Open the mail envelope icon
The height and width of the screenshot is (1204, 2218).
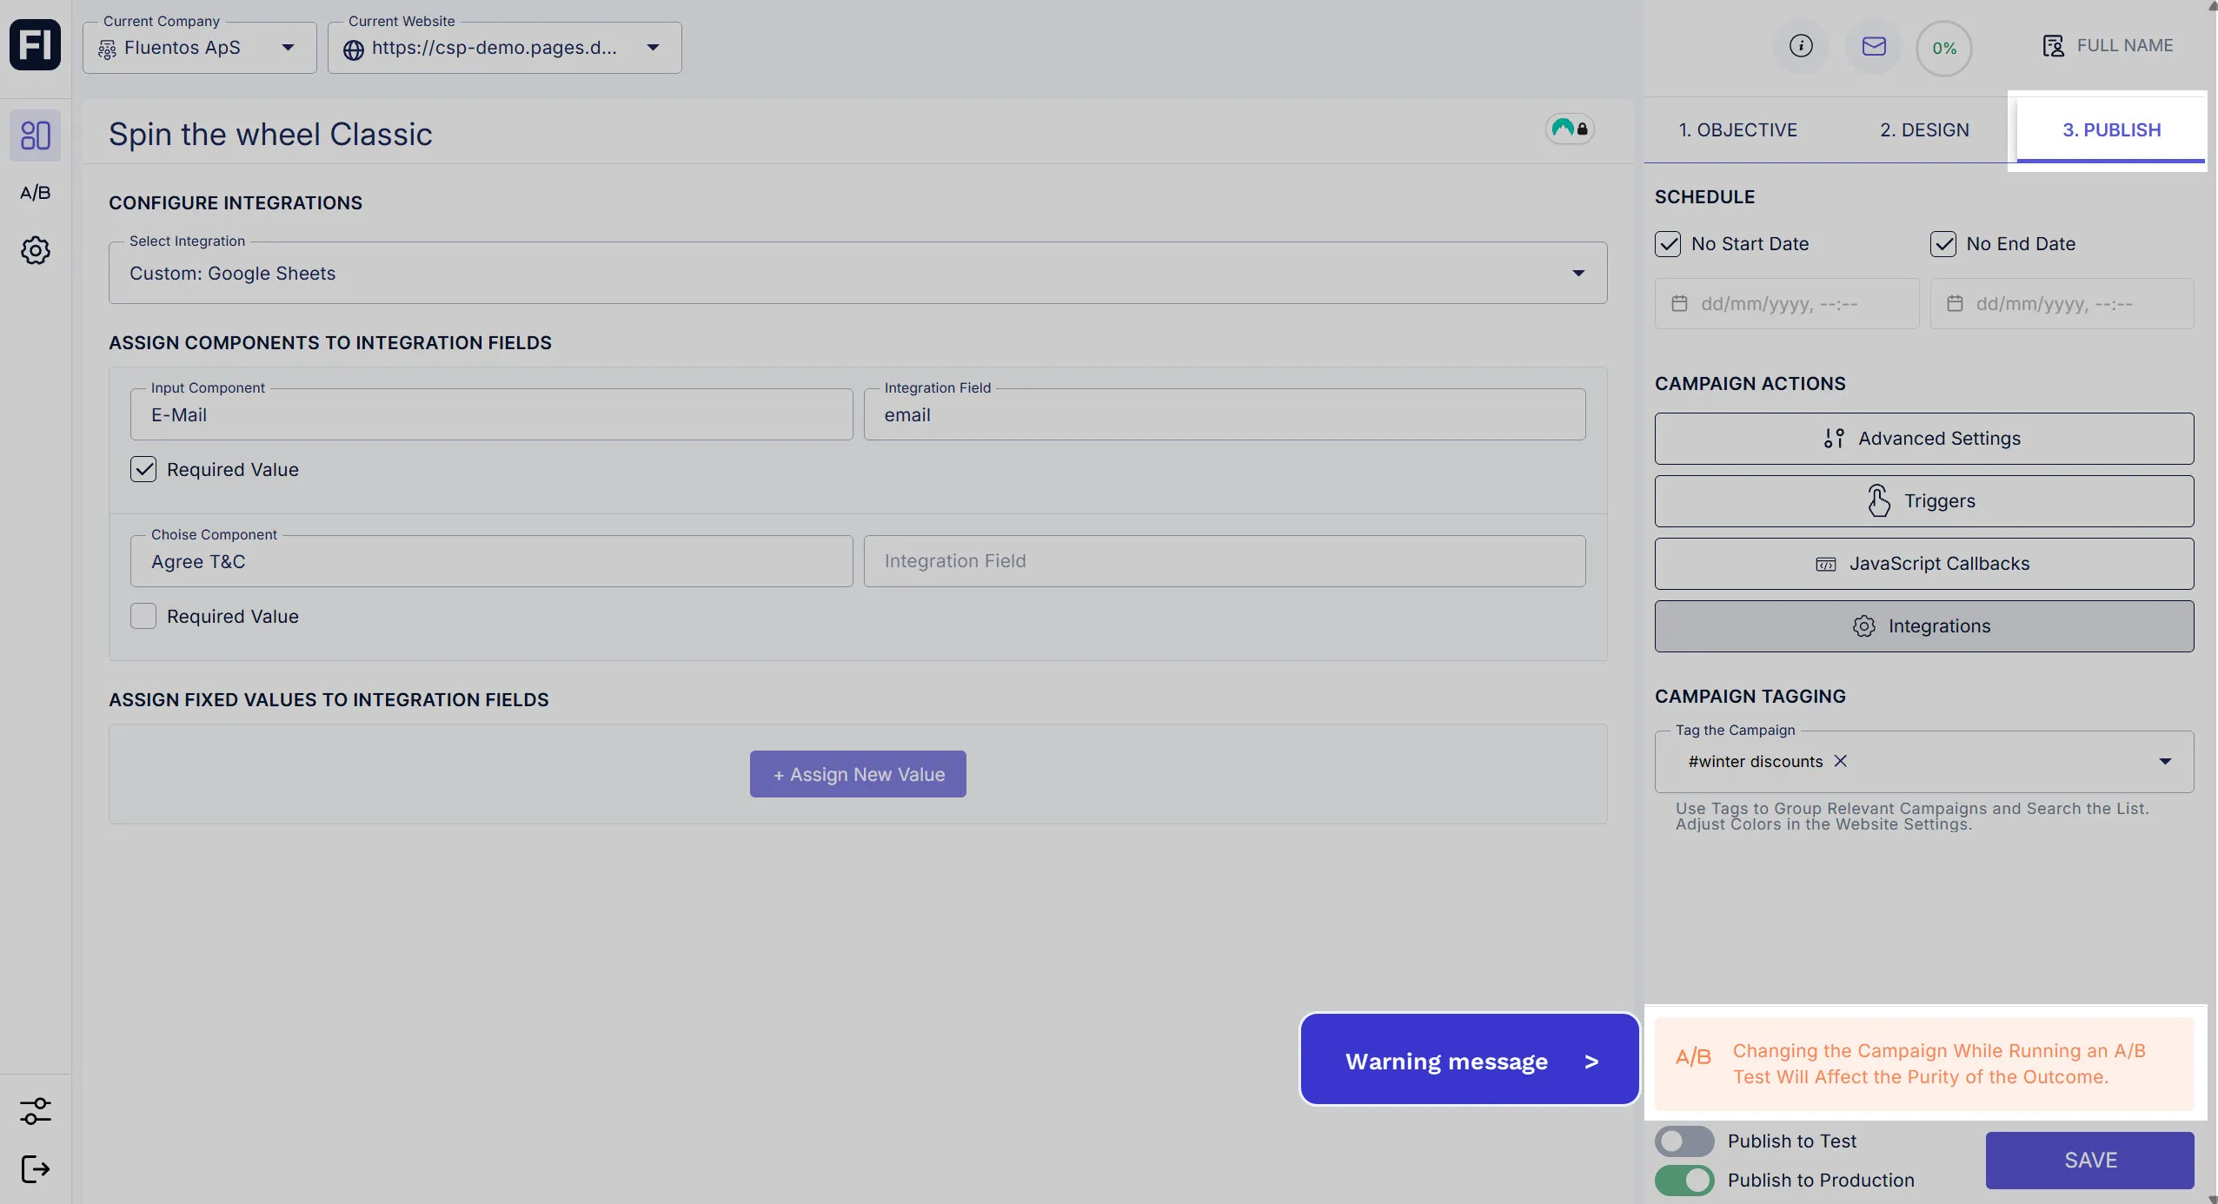(x=1874, y=46)
